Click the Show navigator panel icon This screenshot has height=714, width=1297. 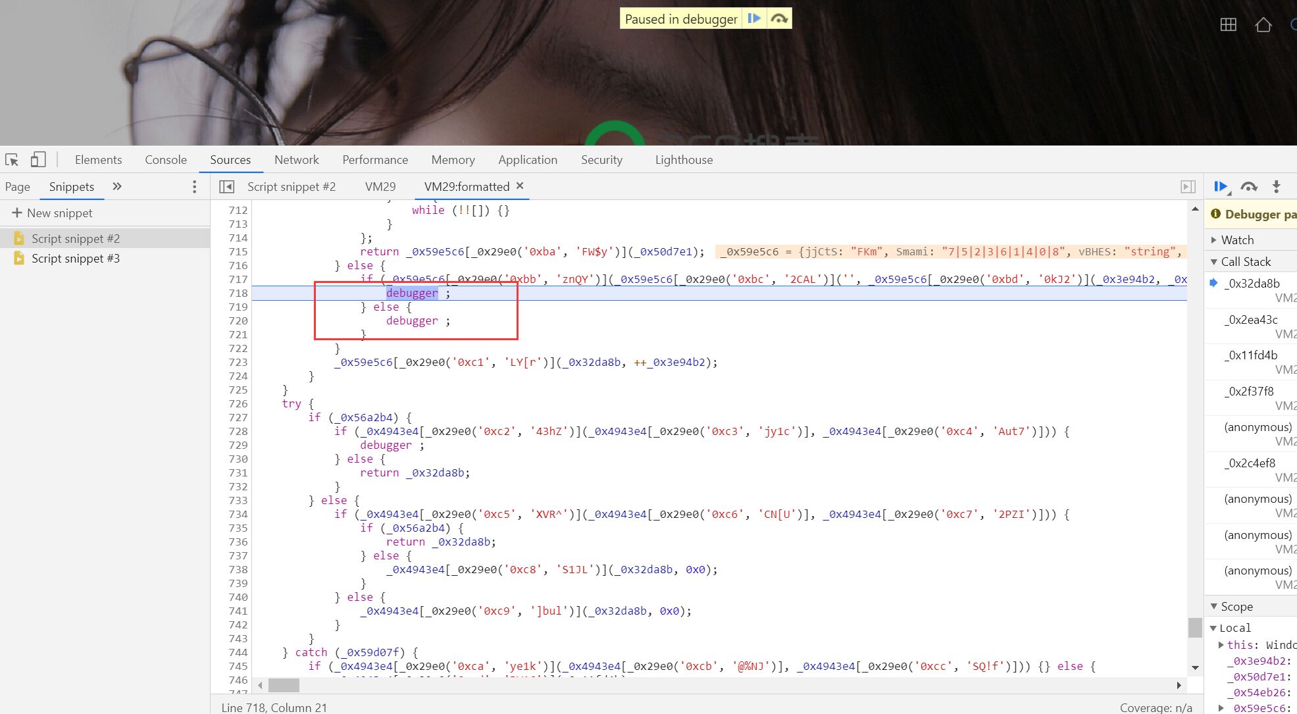[226, 186]
